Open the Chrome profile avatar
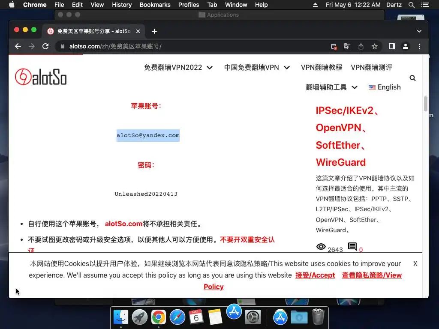439x329 pixels. [x=406, y=46]
